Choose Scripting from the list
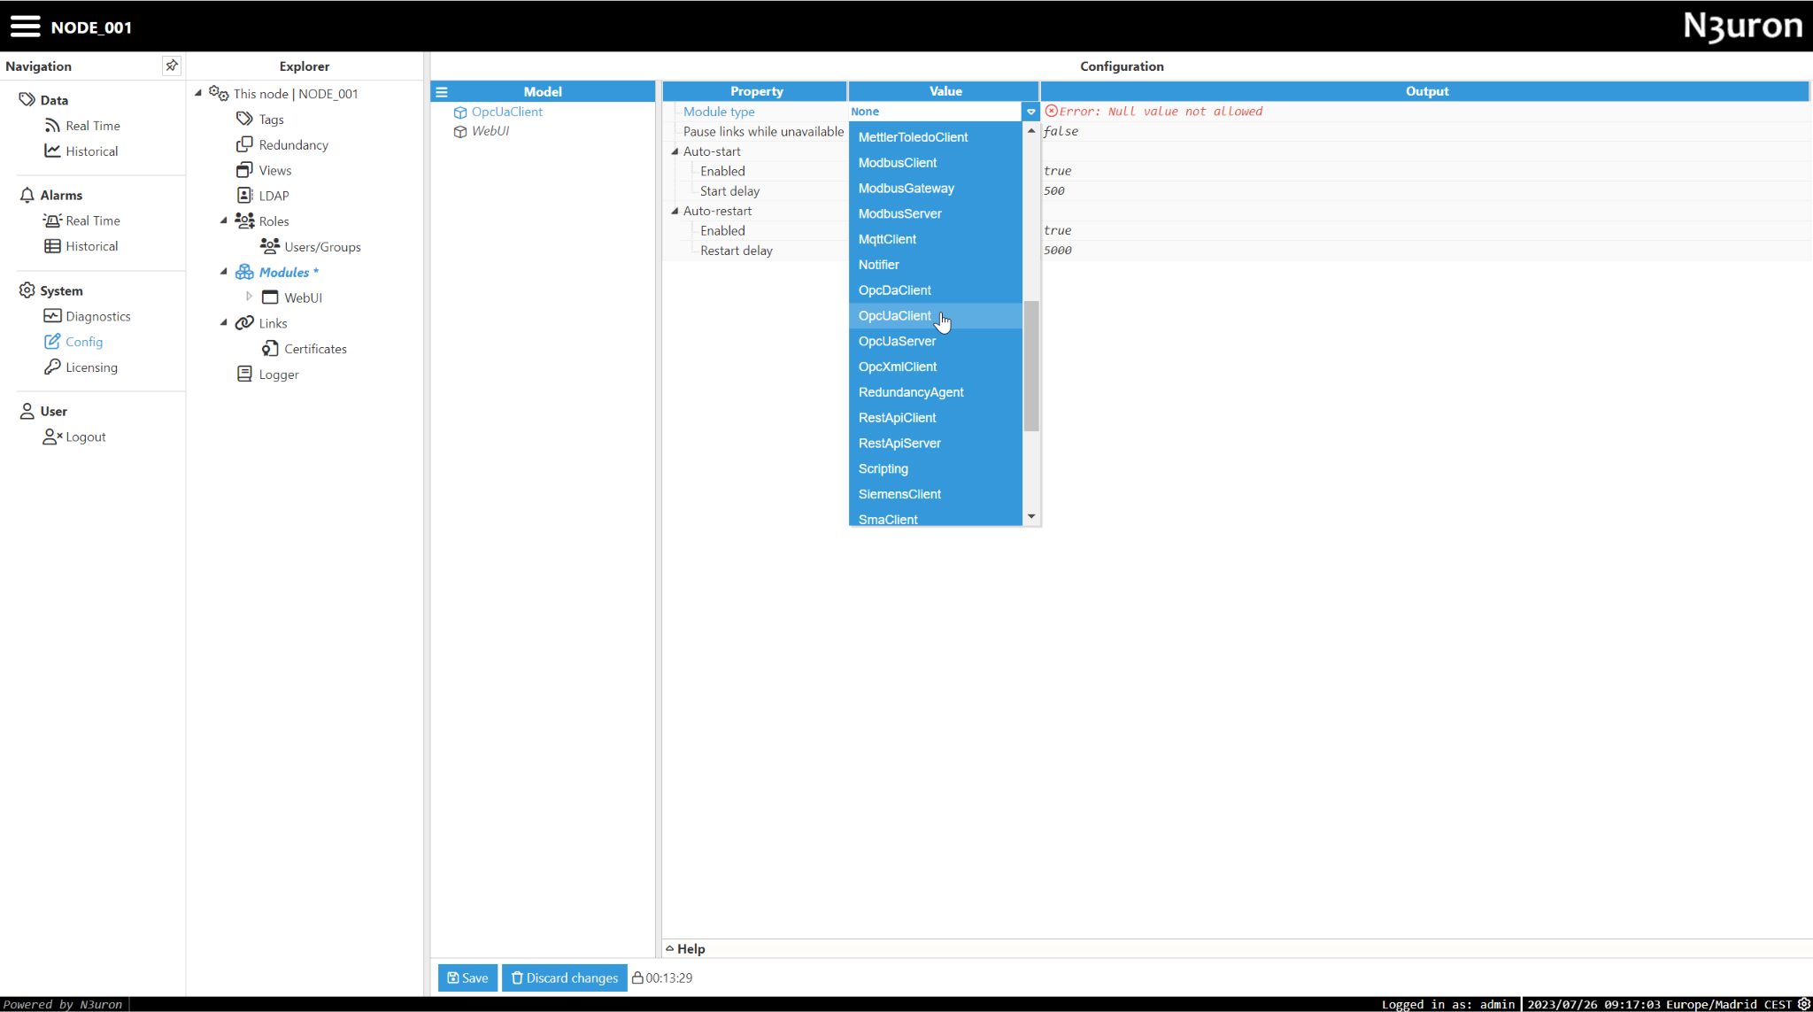Screen dimensions: 1813x1012 (x=936, y=468)
